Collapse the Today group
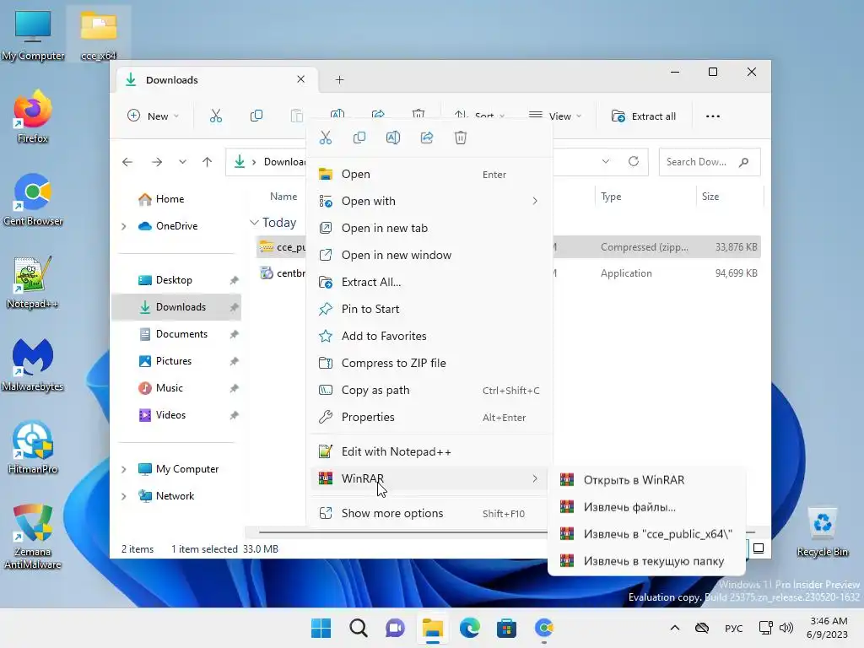864x648 pixels. point(254,223)
